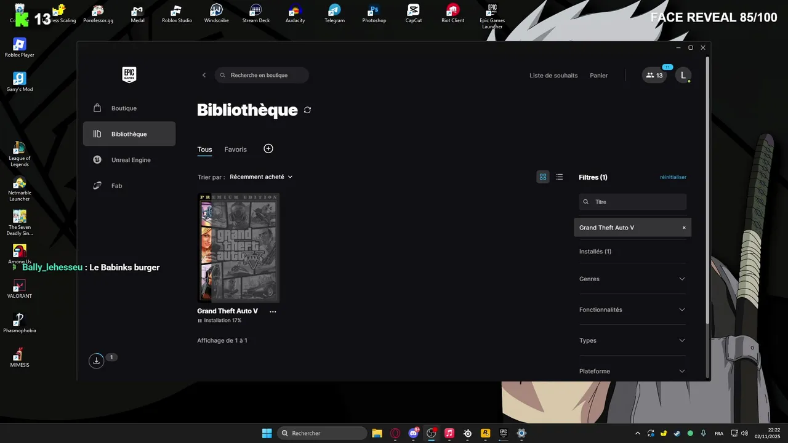This screenshot has width=788, height=443.
Task: Open the Medal desktop icon
Action: (137, 14)
